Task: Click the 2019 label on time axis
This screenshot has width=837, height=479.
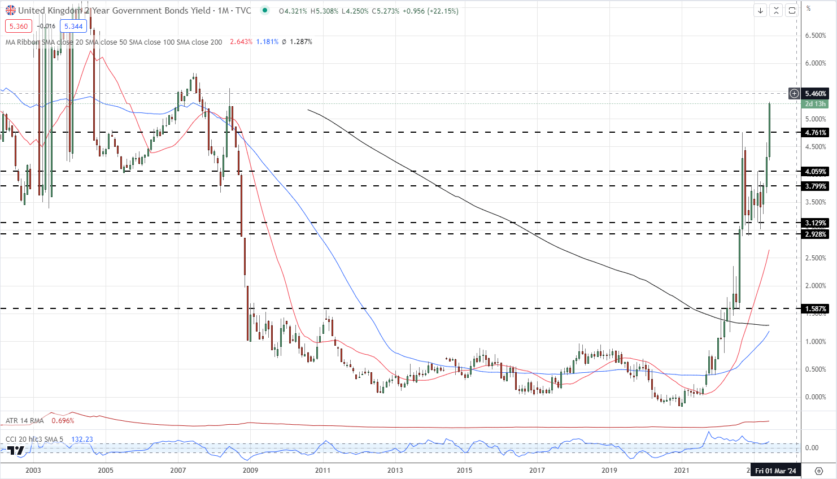Action: (609, 471)
